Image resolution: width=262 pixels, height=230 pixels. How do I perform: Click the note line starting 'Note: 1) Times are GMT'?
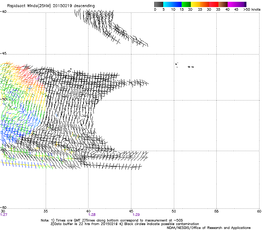[x=112, y=220]
